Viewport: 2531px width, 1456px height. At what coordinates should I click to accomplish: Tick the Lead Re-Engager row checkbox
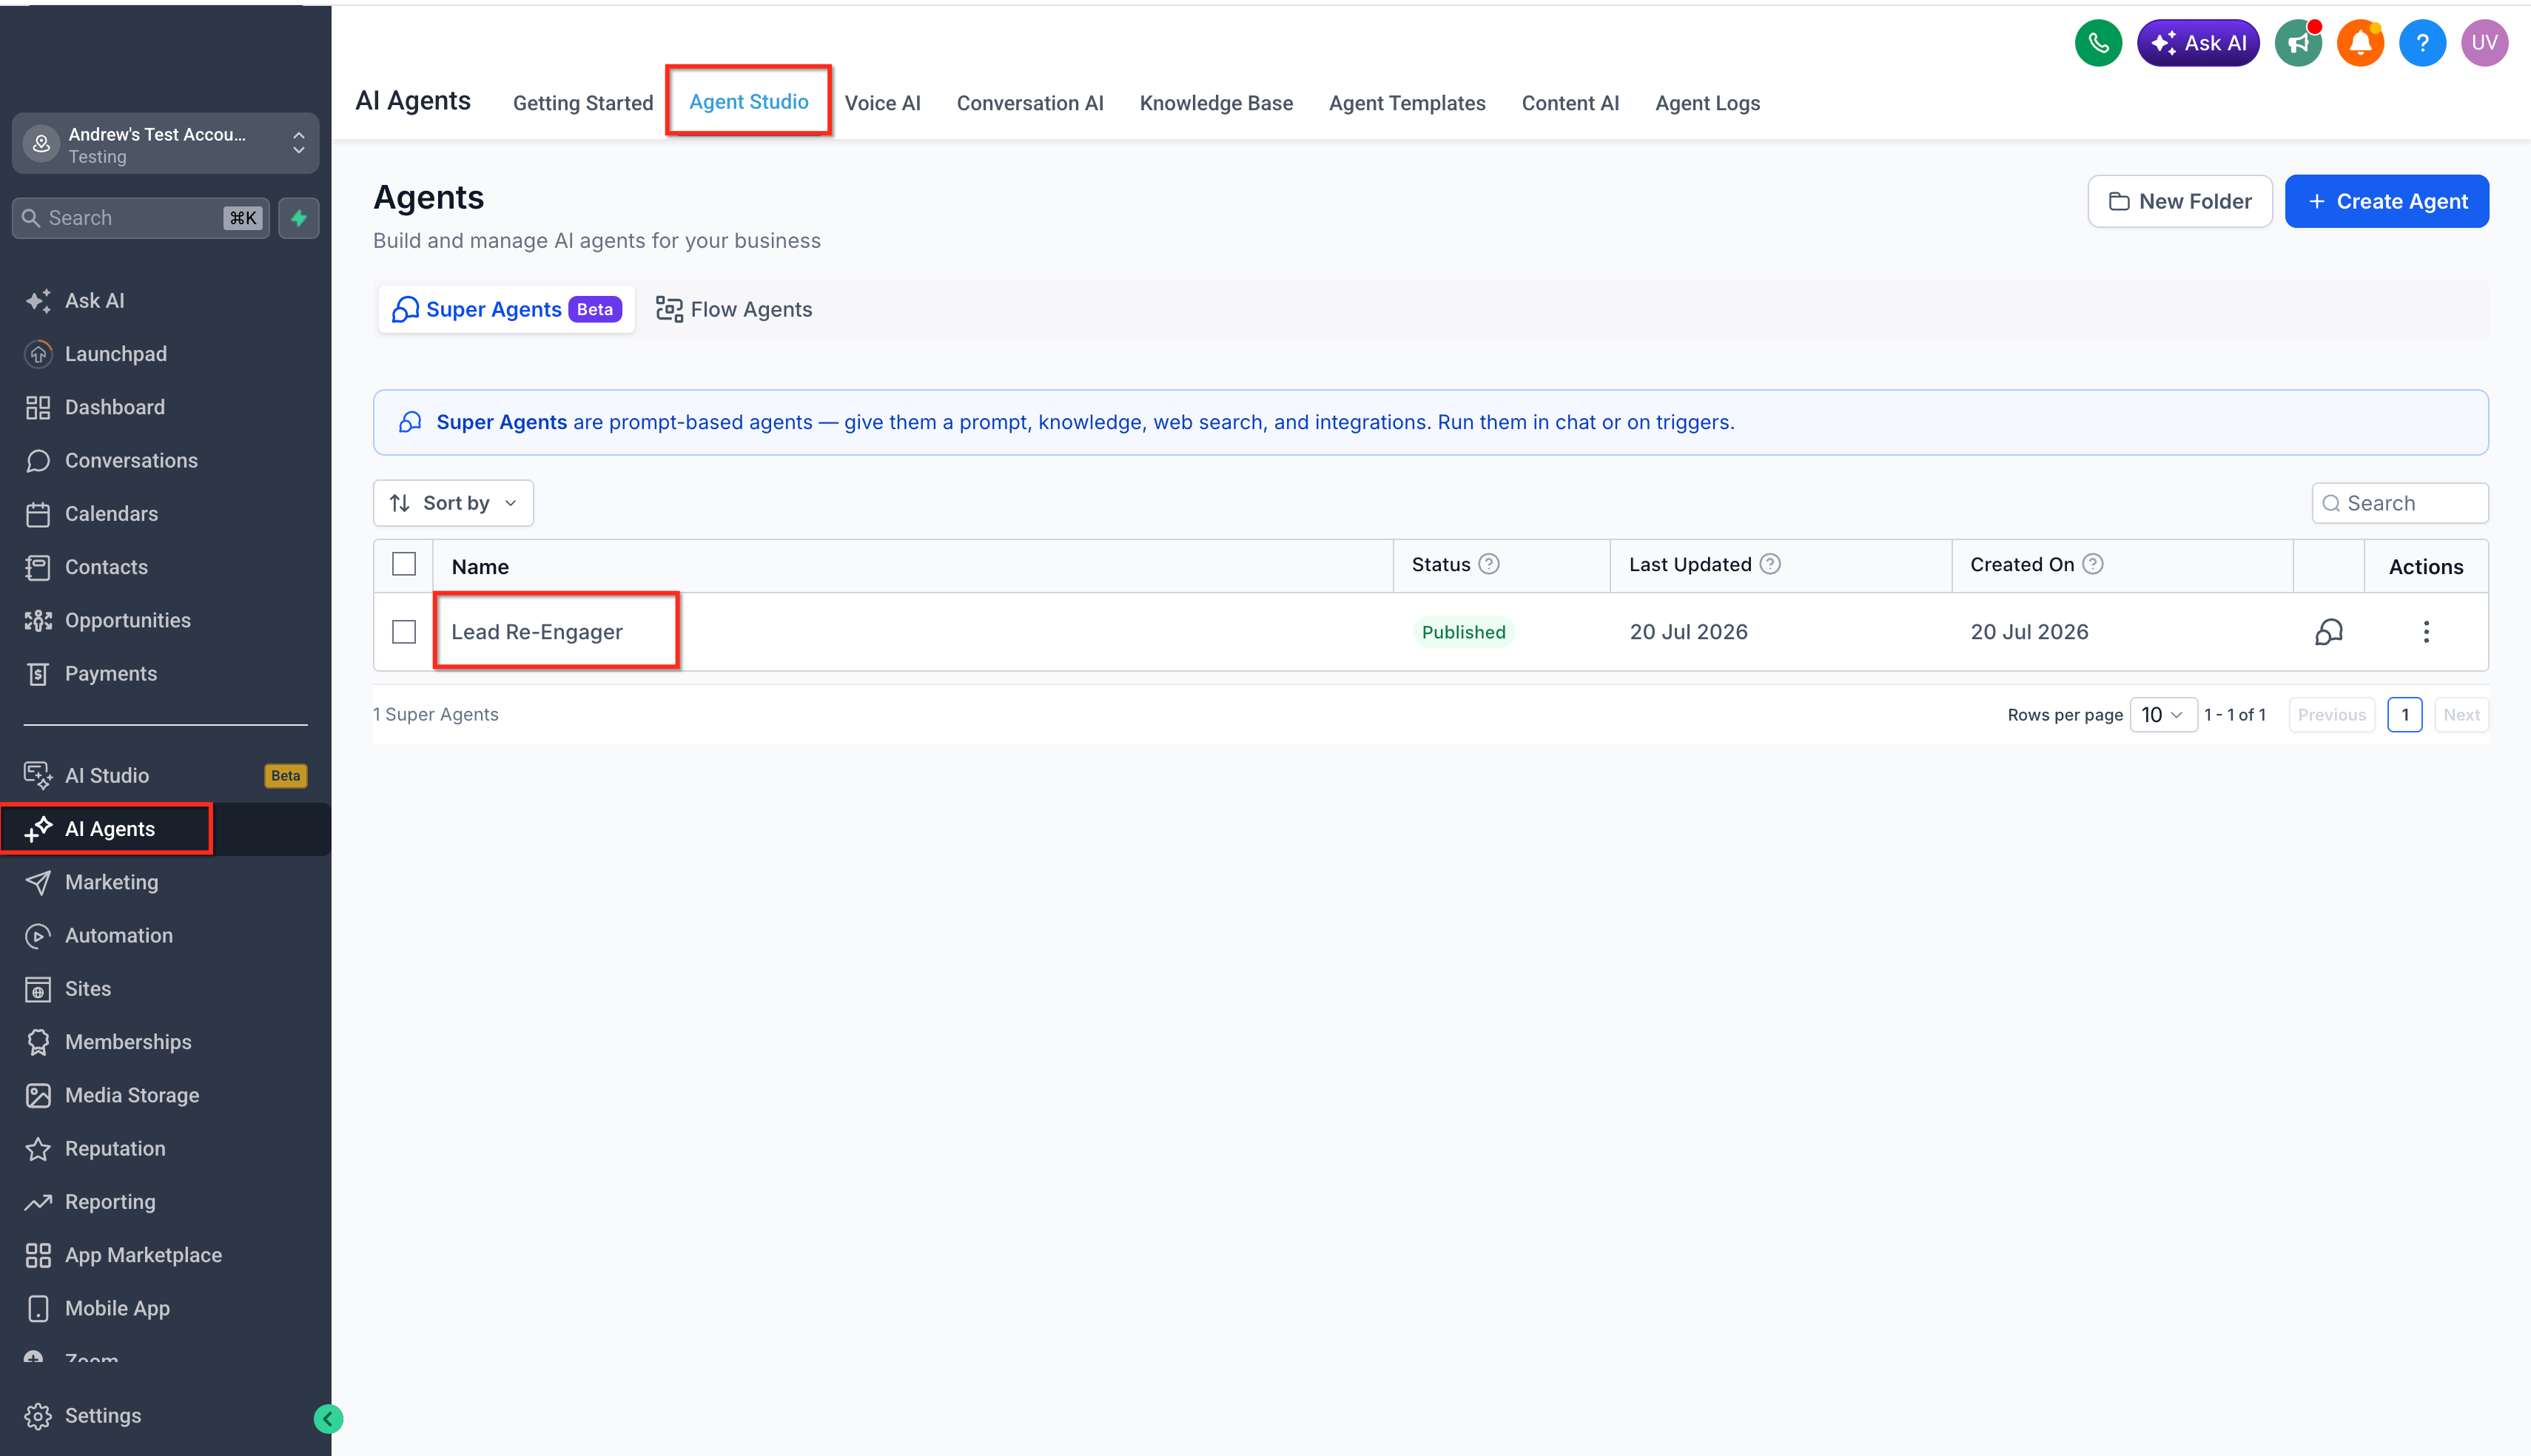point(404,632)
